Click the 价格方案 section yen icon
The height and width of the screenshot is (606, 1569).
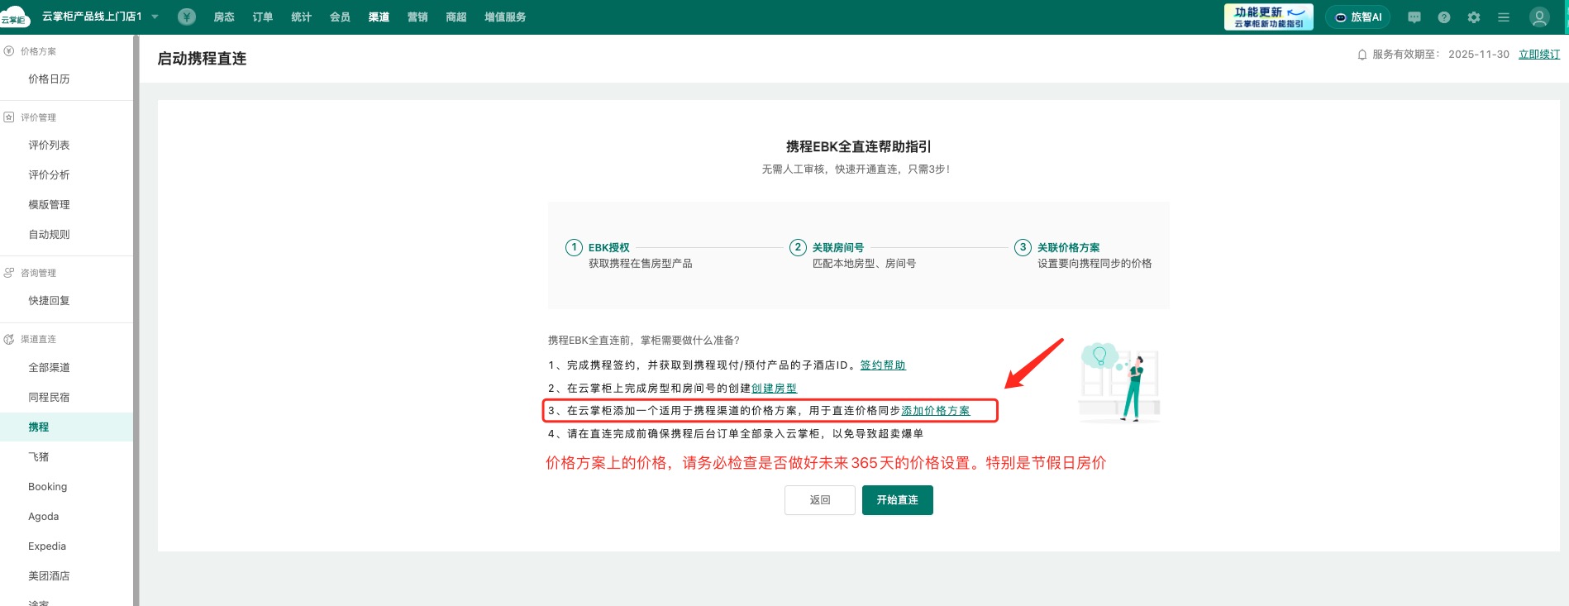9,51
